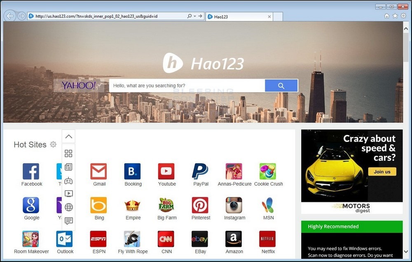Viewport: 412px width, 262px height.
Task: Collapse the floating sidebar with up chevron
Action: click(x=68, y=137)
